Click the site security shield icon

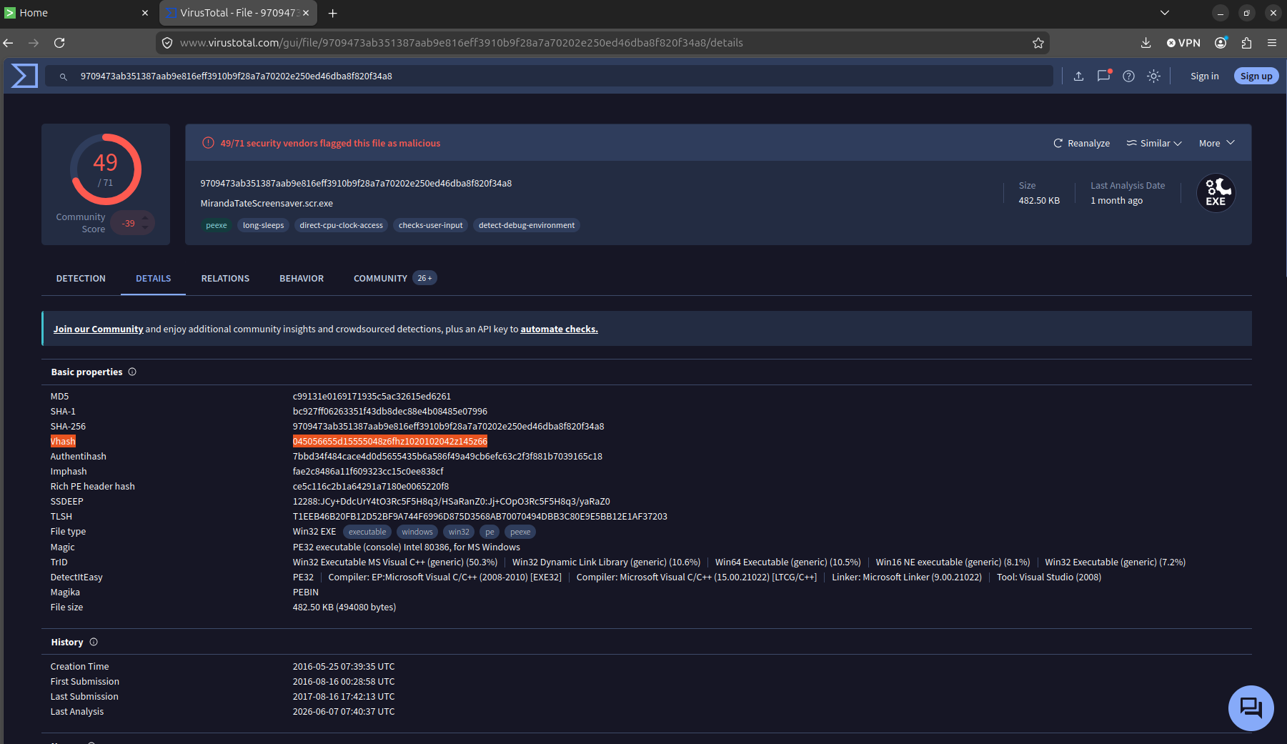tap(167, 43)
